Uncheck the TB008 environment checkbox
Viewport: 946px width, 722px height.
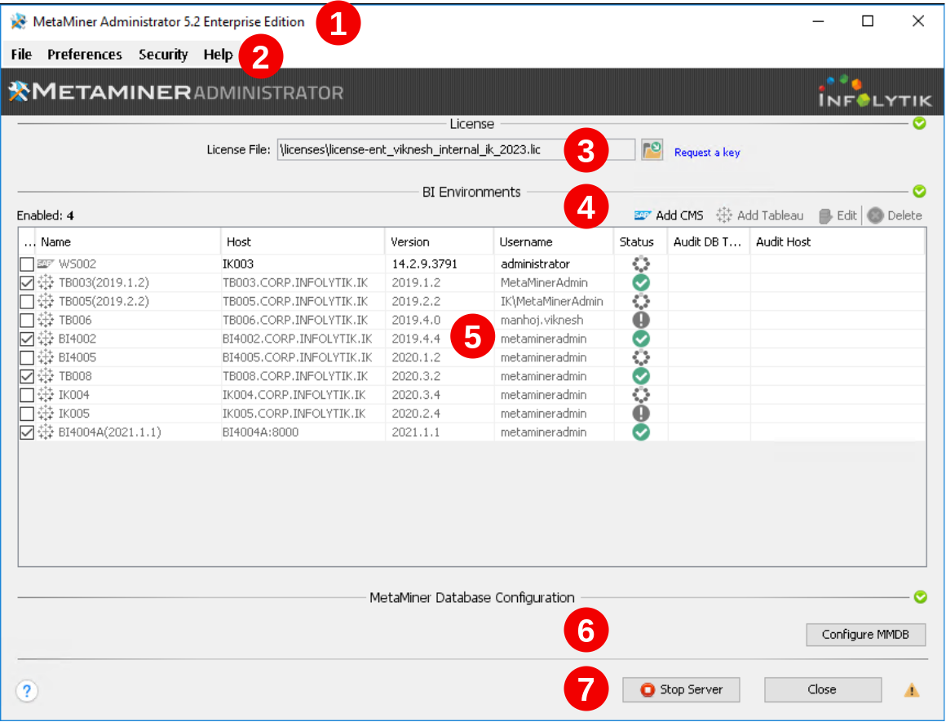point(27,376)
